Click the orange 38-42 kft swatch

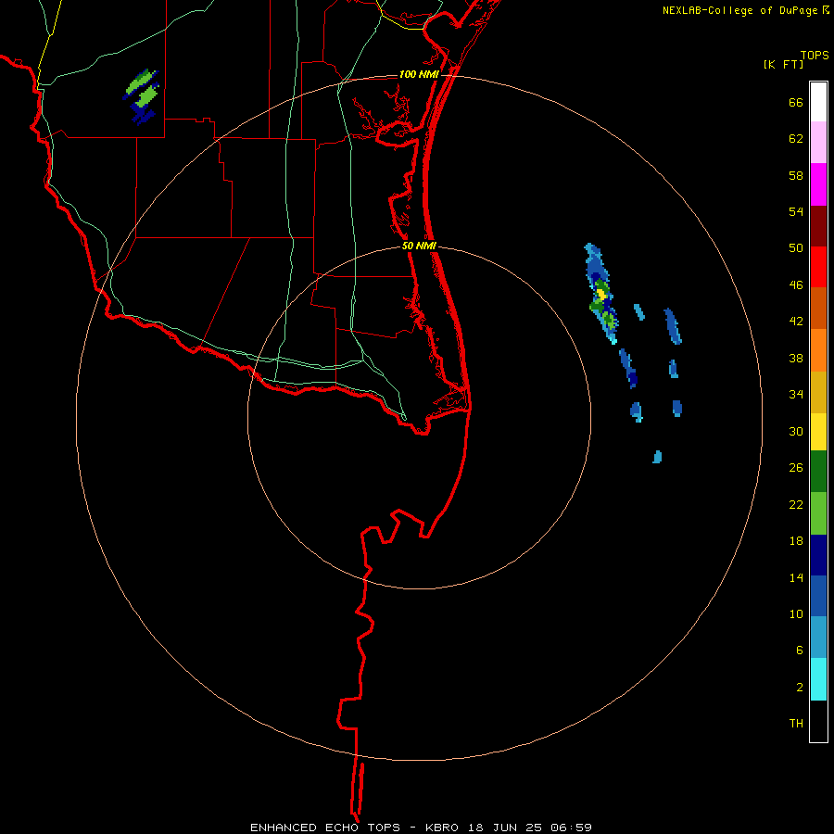click(818, 350)
